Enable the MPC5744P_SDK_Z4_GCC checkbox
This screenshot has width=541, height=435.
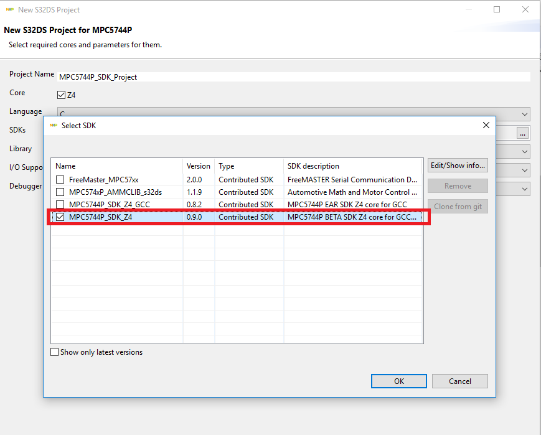(x=60, y=205)
